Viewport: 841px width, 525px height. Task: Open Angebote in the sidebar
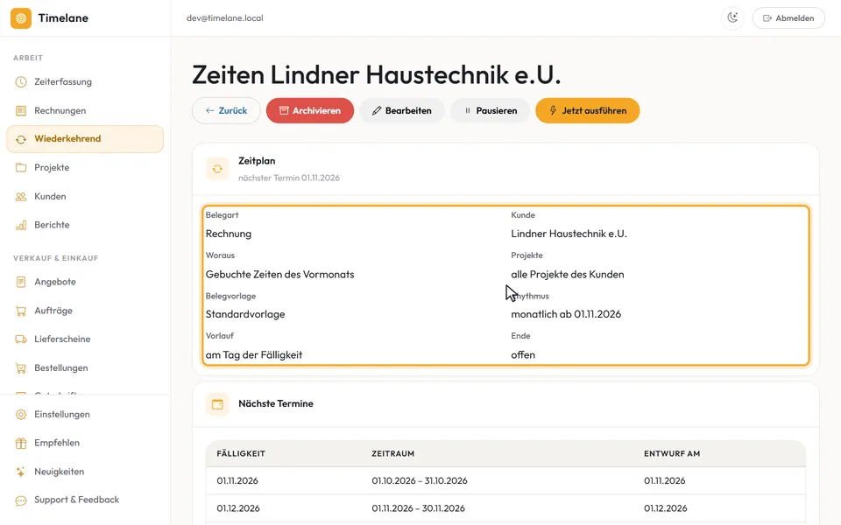(85, 282)
